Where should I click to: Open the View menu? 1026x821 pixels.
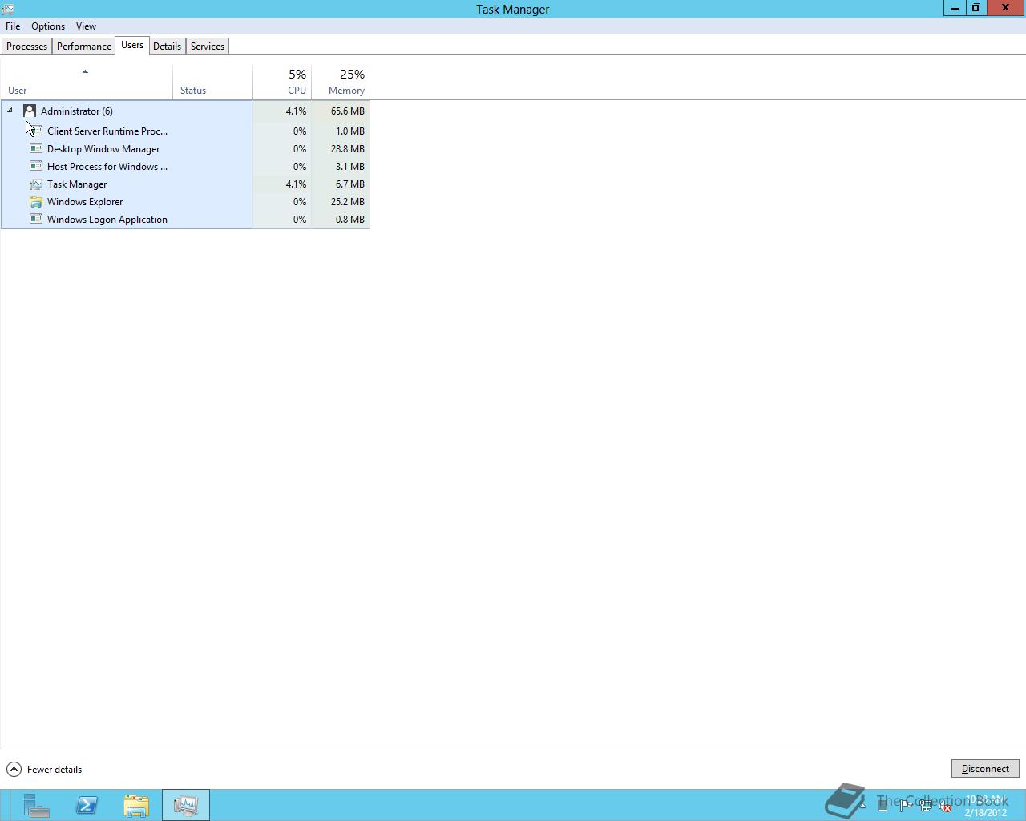point(86,26)
